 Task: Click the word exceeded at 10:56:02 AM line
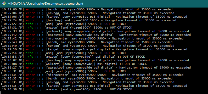(182, 60)
